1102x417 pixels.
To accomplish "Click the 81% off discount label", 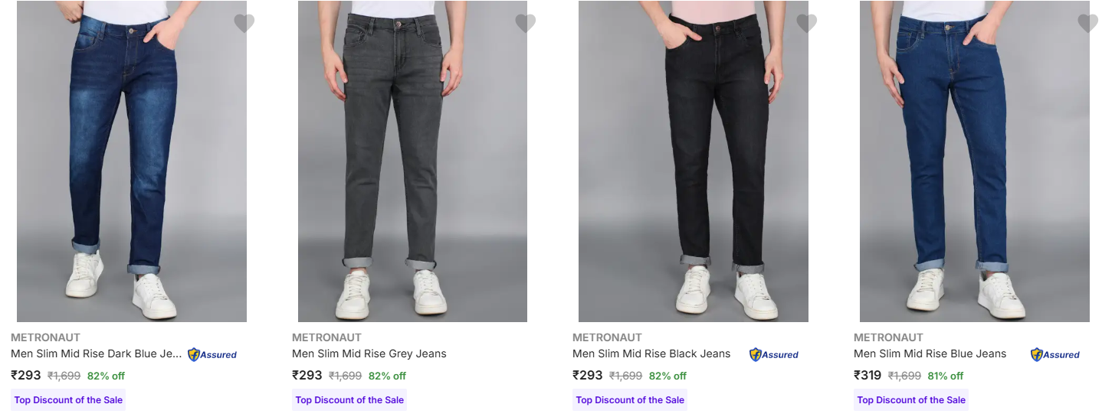I will [945, 376].
